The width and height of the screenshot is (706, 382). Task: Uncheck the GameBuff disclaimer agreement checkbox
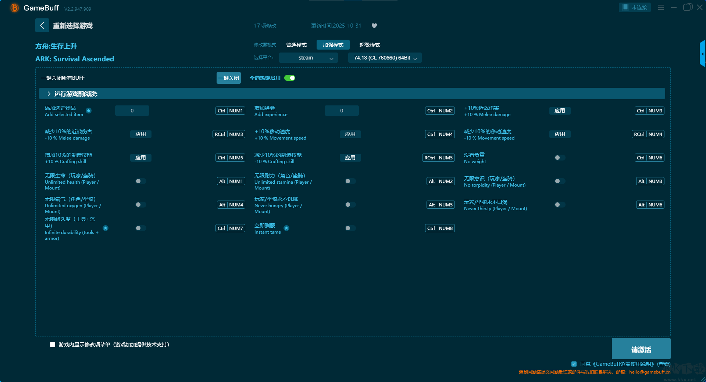(x=574, y=364)
